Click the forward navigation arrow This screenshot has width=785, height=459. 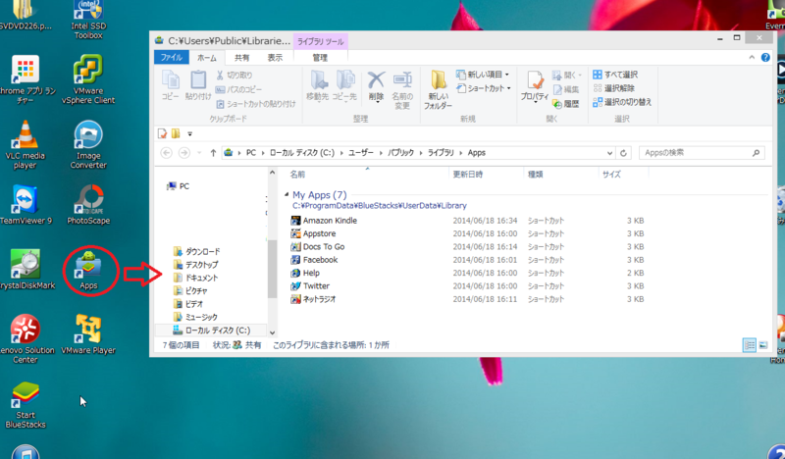184,153
